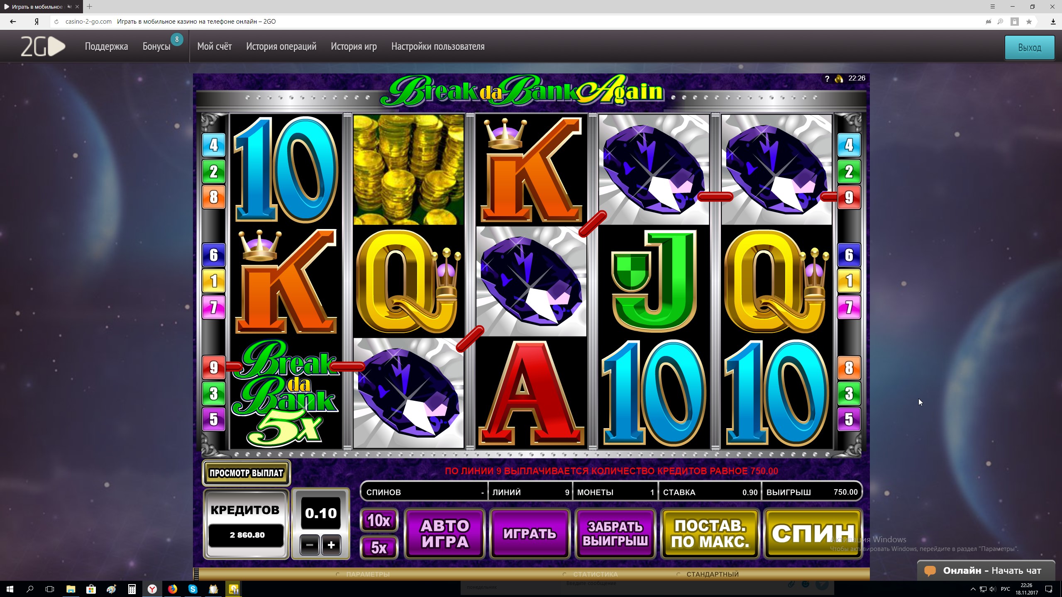Viewport: 1062px width, 597px height.
Task: Click the Забрать выигрыш button
Action: click(x=615, y=534)
